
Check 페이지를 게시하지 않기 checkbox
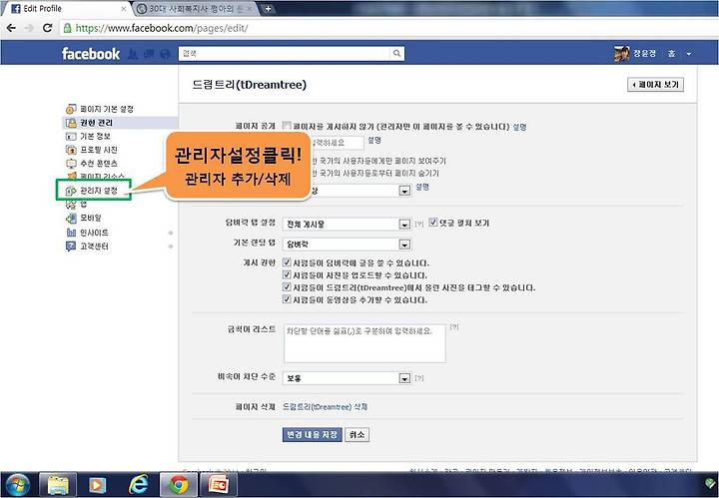point(287,126)
